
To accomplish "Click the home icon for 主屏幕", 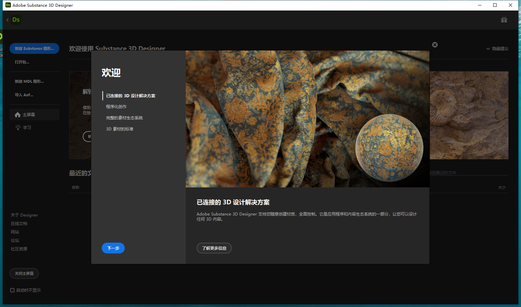I will pyautogui.click(x=18, y=115).
